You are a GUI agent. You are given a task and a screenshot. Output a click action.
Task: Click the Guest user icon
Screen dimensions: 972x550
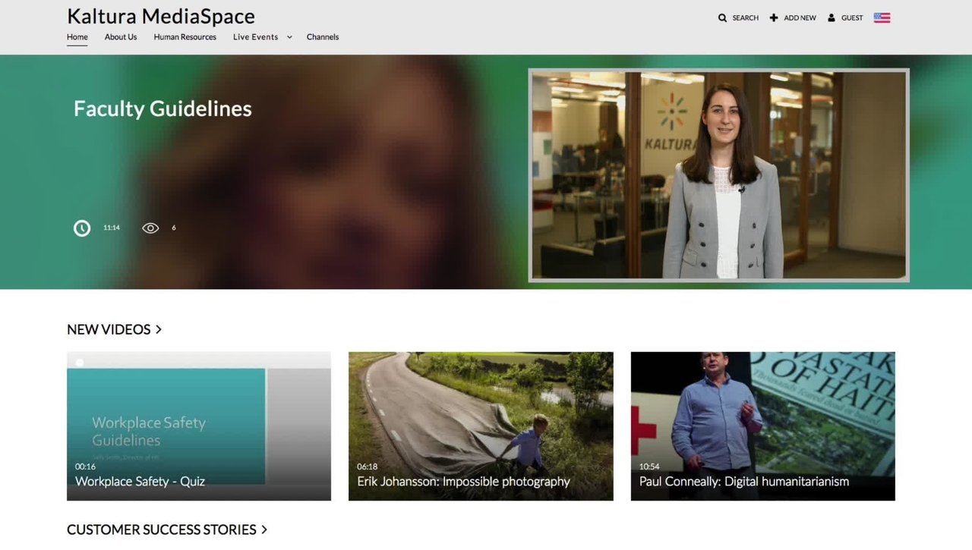(832, 17)
